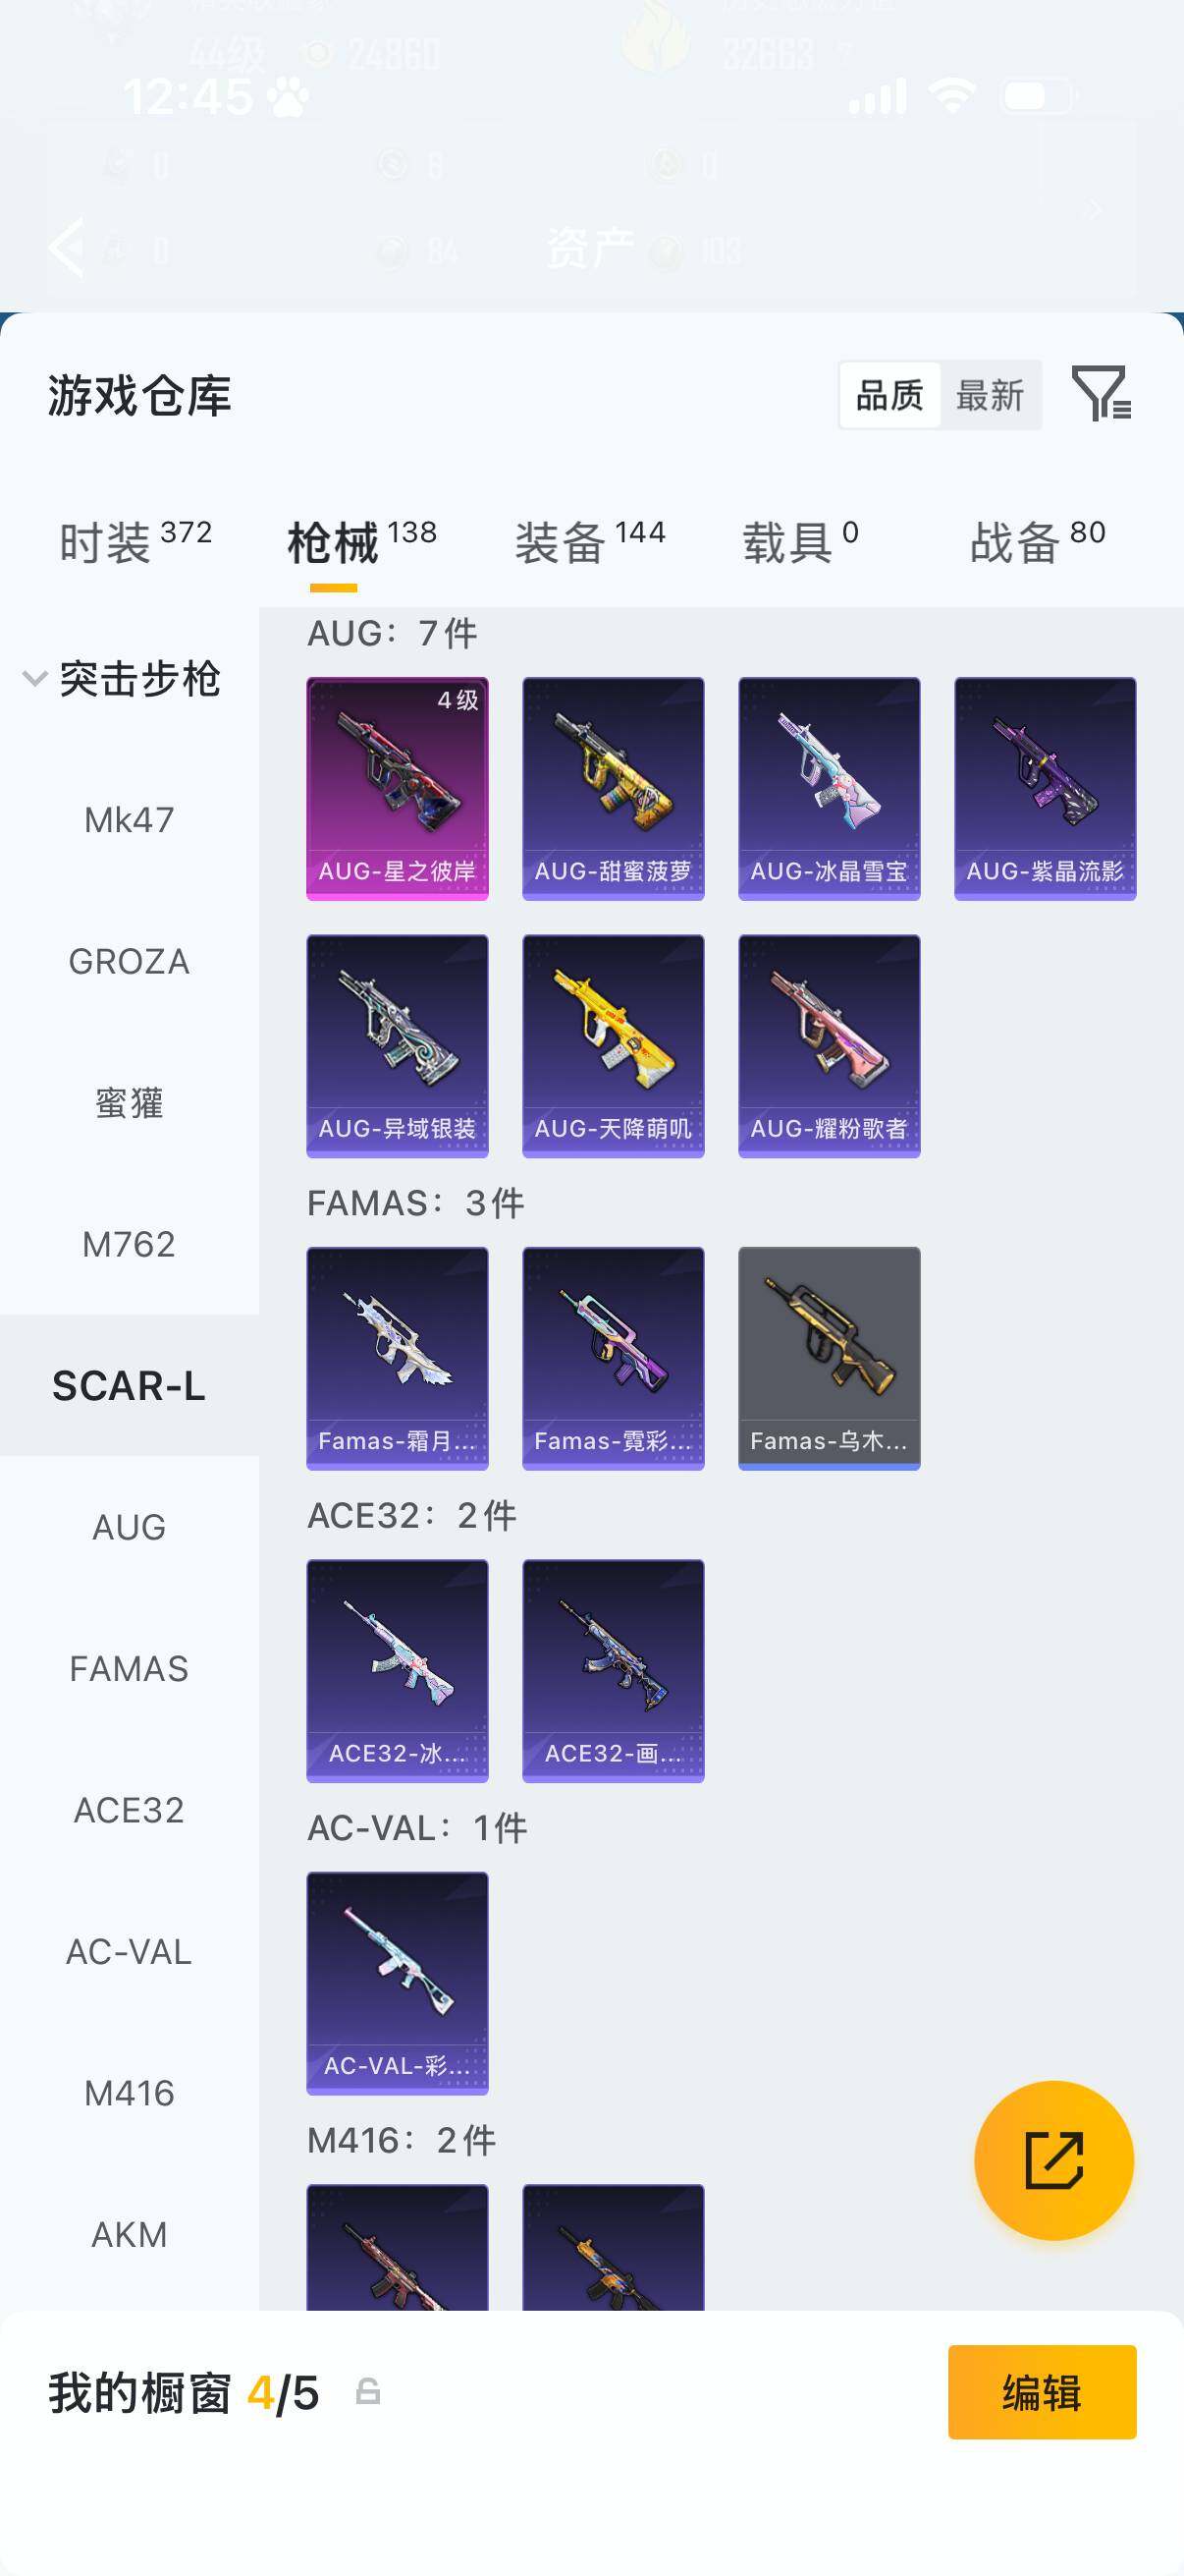Switch sorting to 最新
The width and height of the screenshot is (1184, 2576).
pyautogui.click(x=990, y=395)
